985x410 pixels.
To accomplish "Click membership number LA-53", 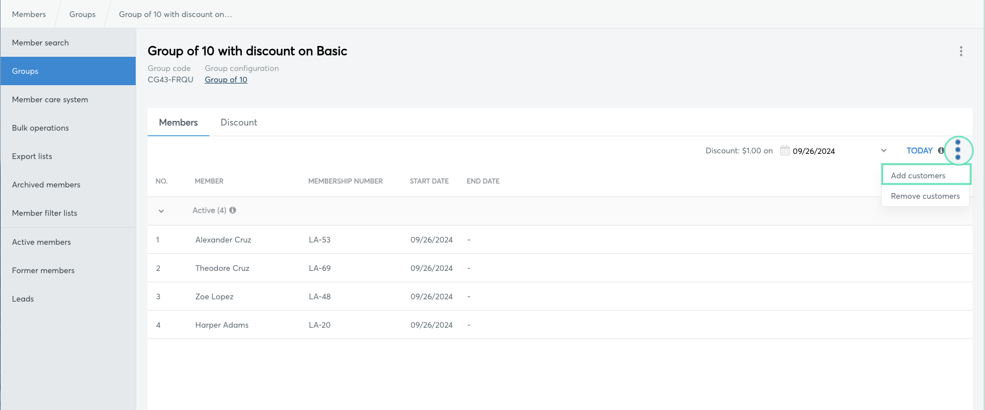I will tap(320, 240).
